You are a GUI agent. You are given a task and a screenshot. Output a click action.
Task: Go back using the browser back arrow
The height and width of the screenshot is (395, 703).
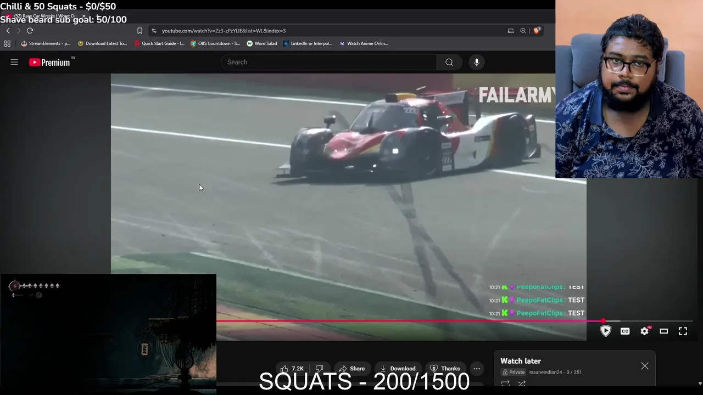click(8, 31)
